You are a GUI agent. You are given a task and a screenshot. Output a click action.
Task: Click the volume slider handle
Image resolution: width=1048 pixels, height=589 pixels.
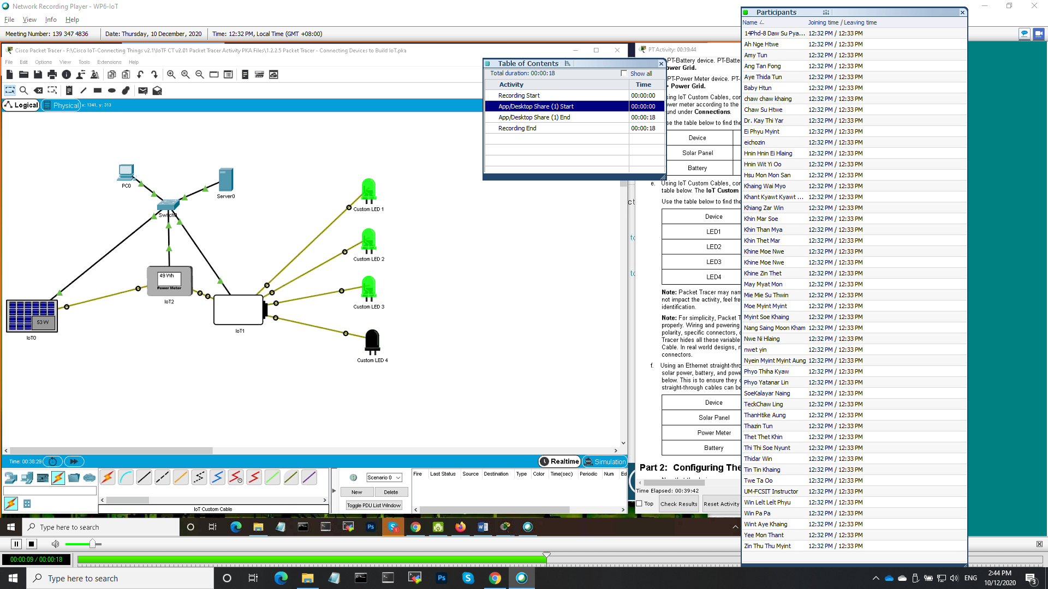coord(92,544)
